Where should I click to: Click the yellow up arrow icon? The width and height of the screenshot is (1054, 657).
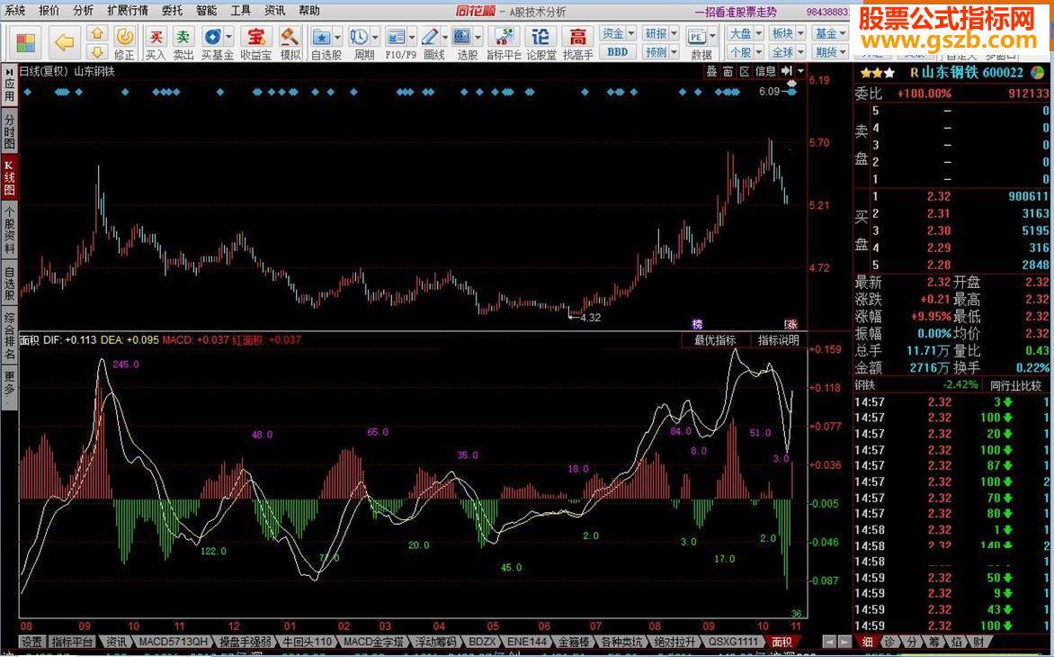point(97,33)
